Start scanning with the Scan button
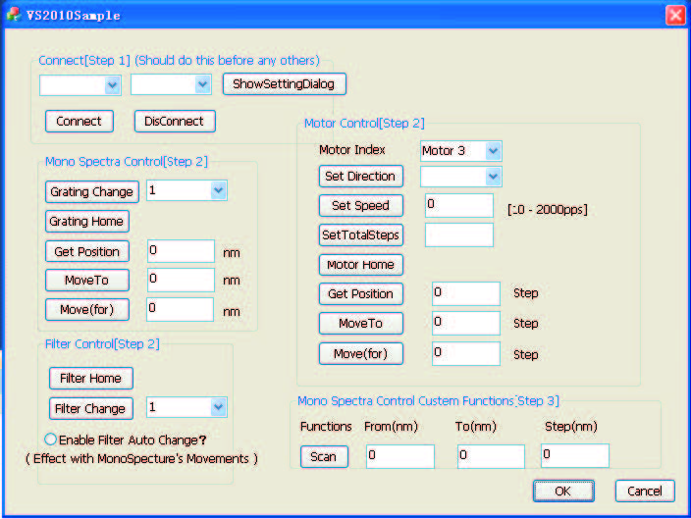The height and width of the screenshot is (519, 691). coord(323,456)
